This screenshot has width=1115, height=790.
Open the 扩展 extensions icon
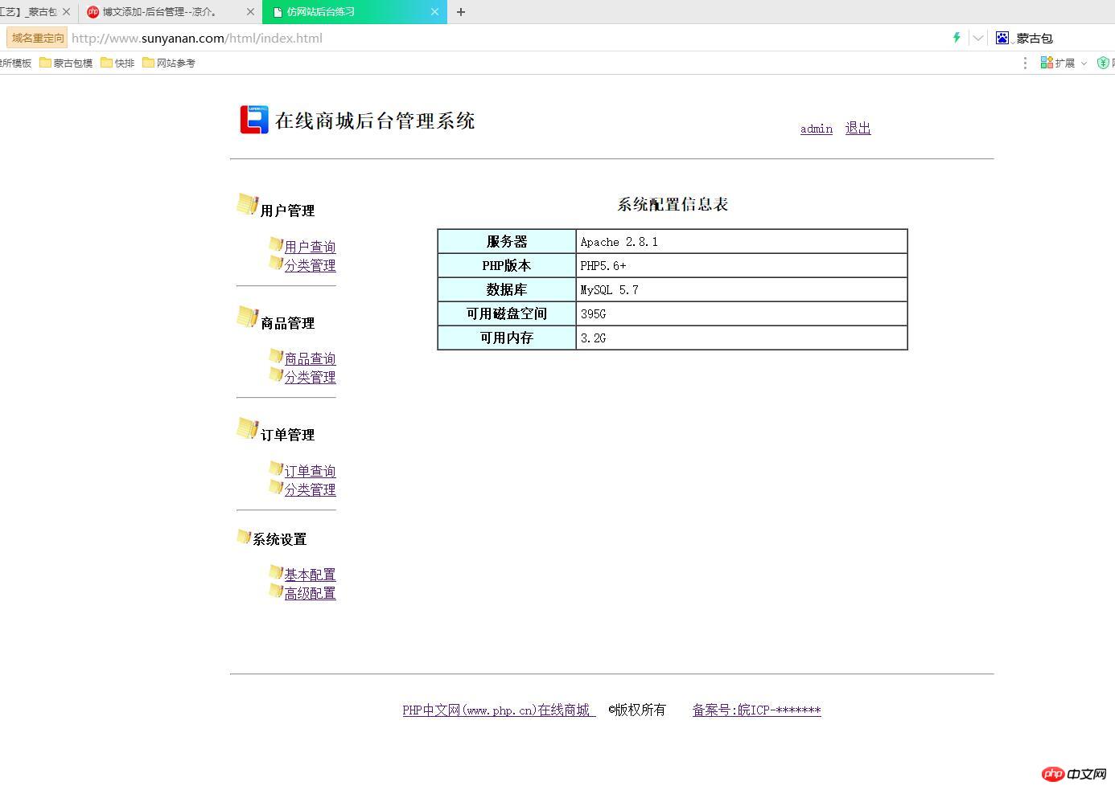click(1047, 63)
